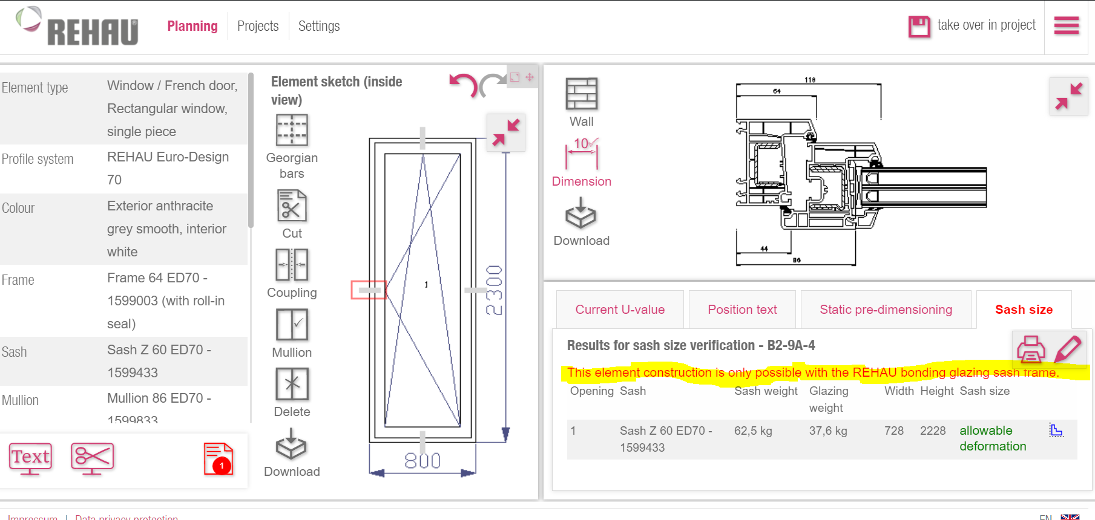Screen dimensions: 1095x520
Task: Select the Wall icon in section view
Action: coord(581,94)
